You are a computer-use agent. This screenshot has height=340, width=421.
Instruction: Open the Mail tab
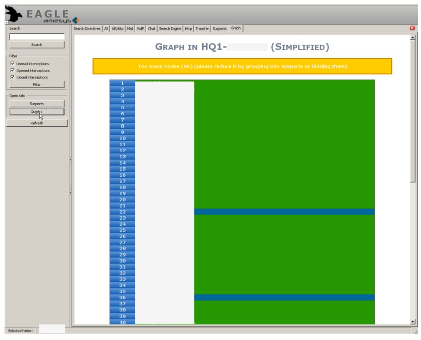point(130,28)
